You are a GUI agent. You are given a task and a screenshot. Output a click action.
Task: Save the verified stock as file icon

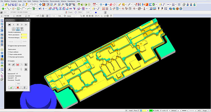26,65
